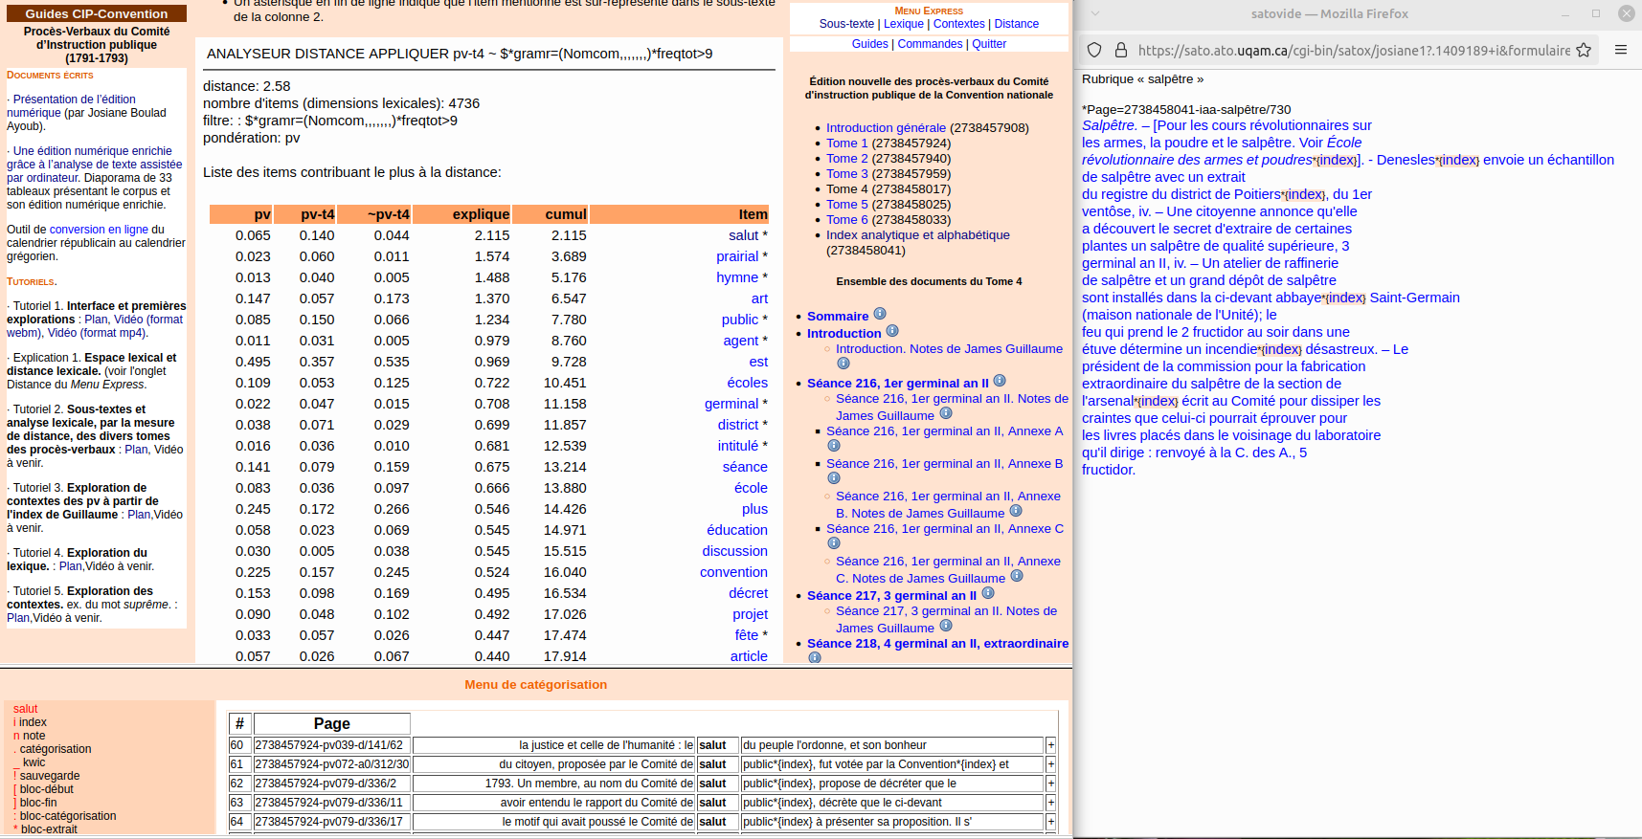Minimize the satovide Firefox window

[1565, 13]
